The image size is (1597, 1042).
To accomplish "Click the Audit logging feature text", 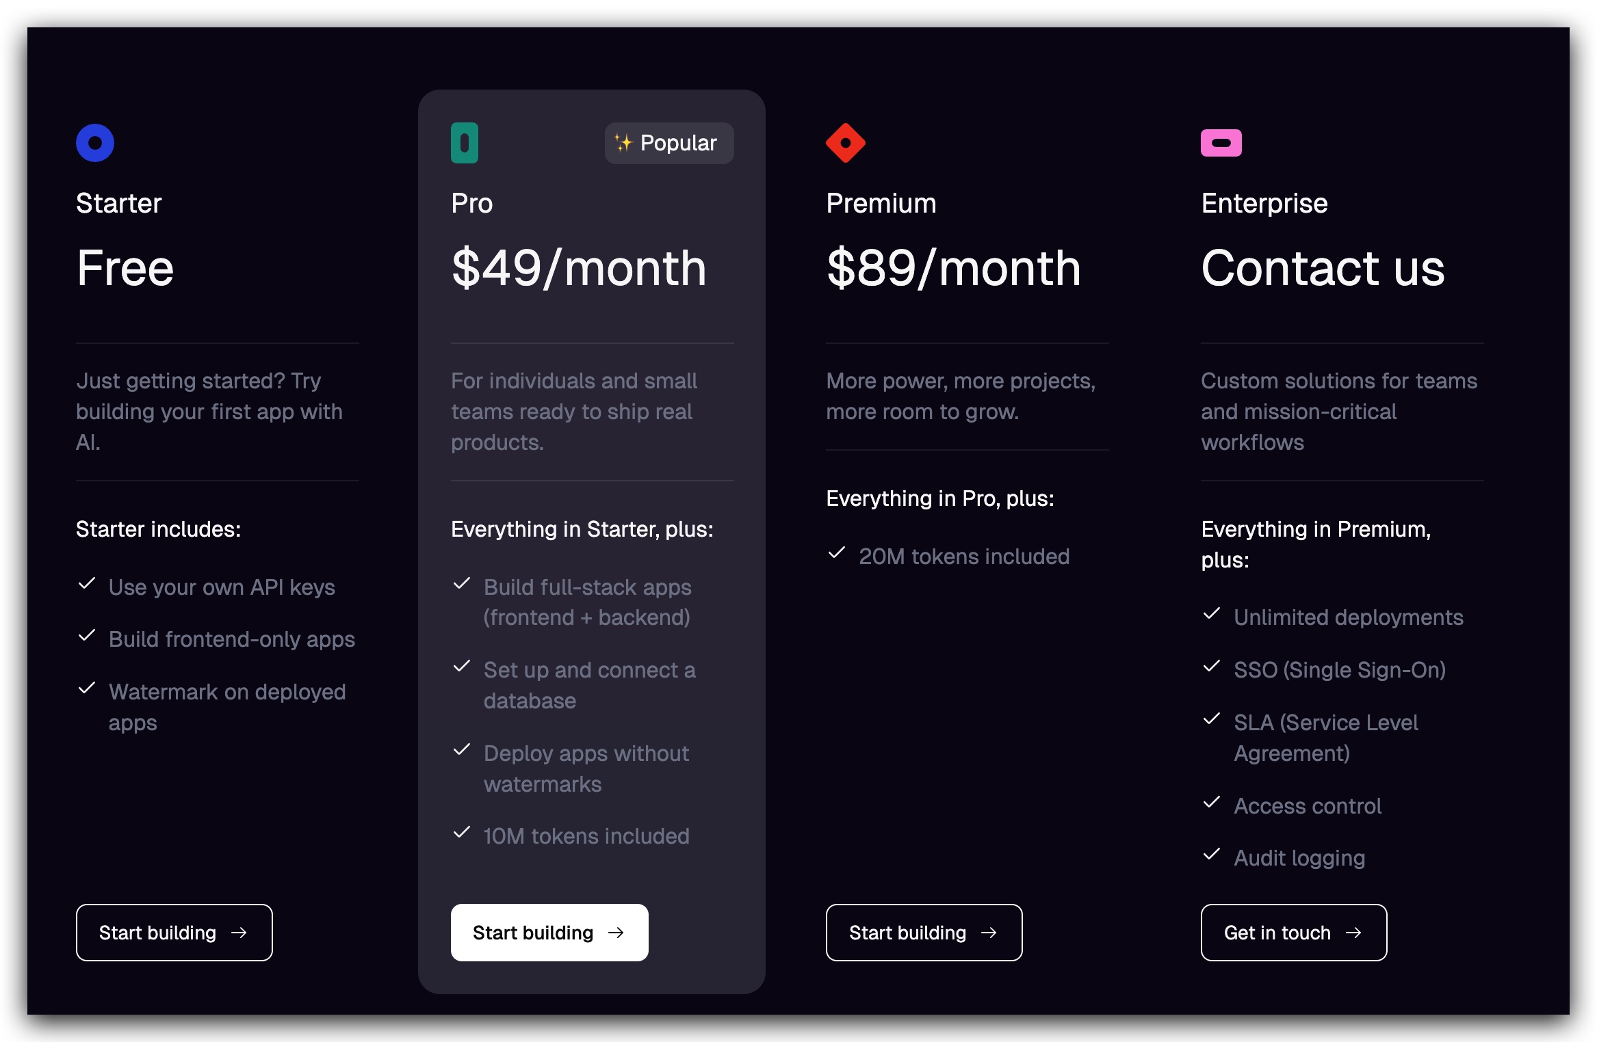I will coord(1299,858).
